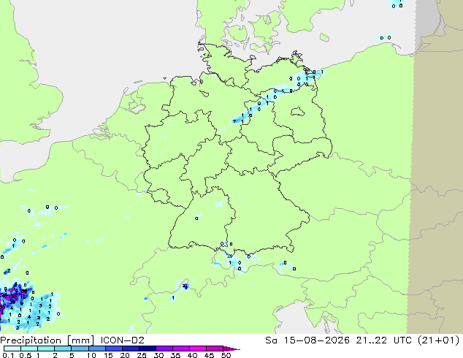463x358 pixels.
Task: Click the legend label '25'
Action: coord(142,355)
